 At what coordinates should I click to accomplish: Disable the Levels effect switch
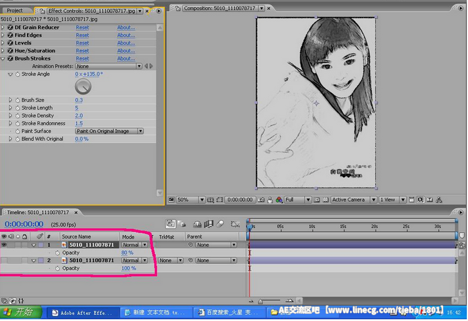pyautogui.click(x=10, y=43)
